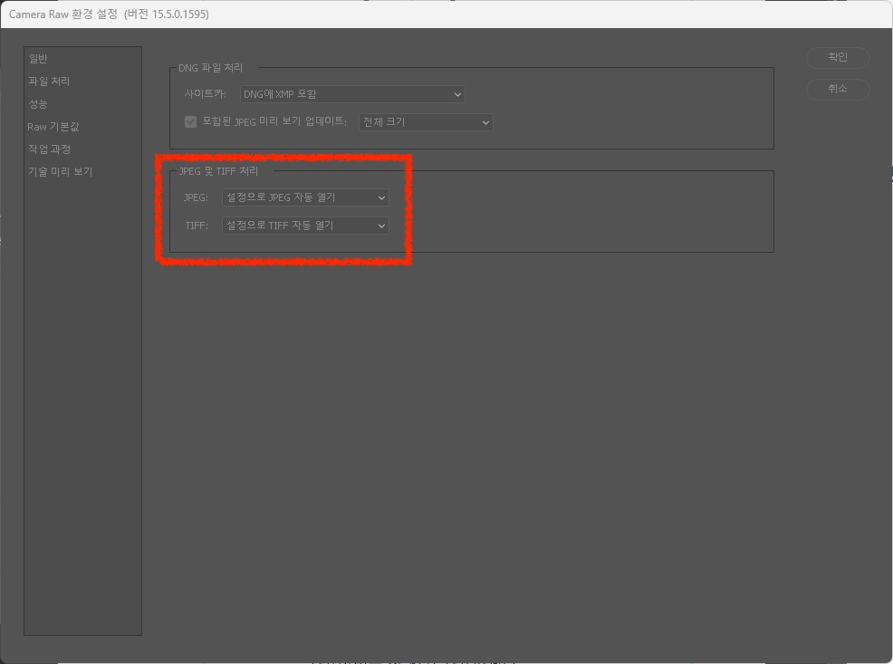893x664 pixels.
Task: Confirm settings with the 확인 button
Action: [x=838, y=57]
